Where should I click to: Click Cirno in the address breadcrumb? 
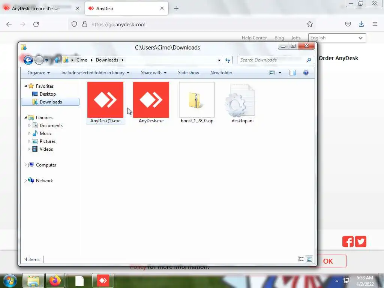tap(82, 60)
